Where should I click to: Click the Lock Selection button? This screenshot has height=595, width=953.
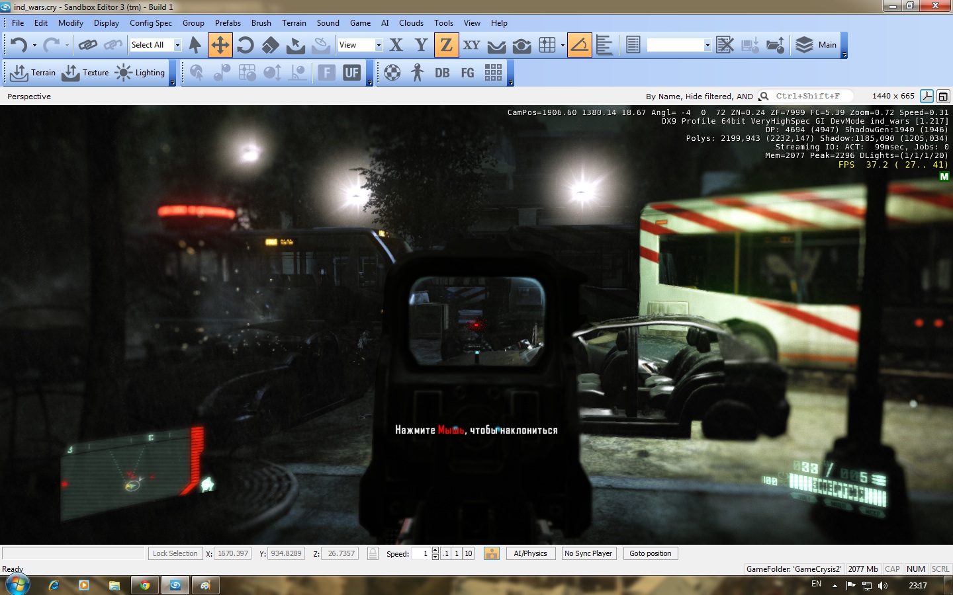click(175, 553)
